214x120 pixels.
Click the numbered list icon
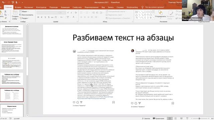[87, 13]
